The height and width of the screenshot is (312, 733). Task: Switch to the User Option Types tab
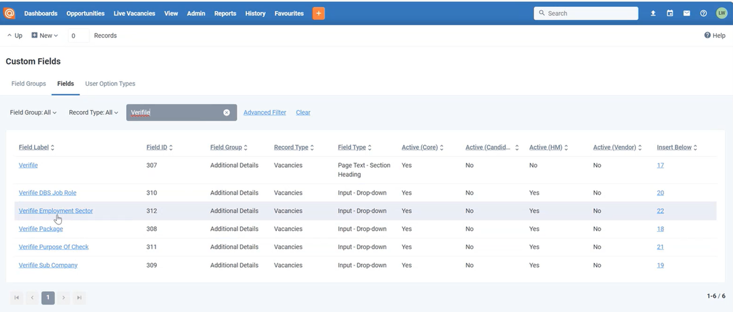click(110, 83)
